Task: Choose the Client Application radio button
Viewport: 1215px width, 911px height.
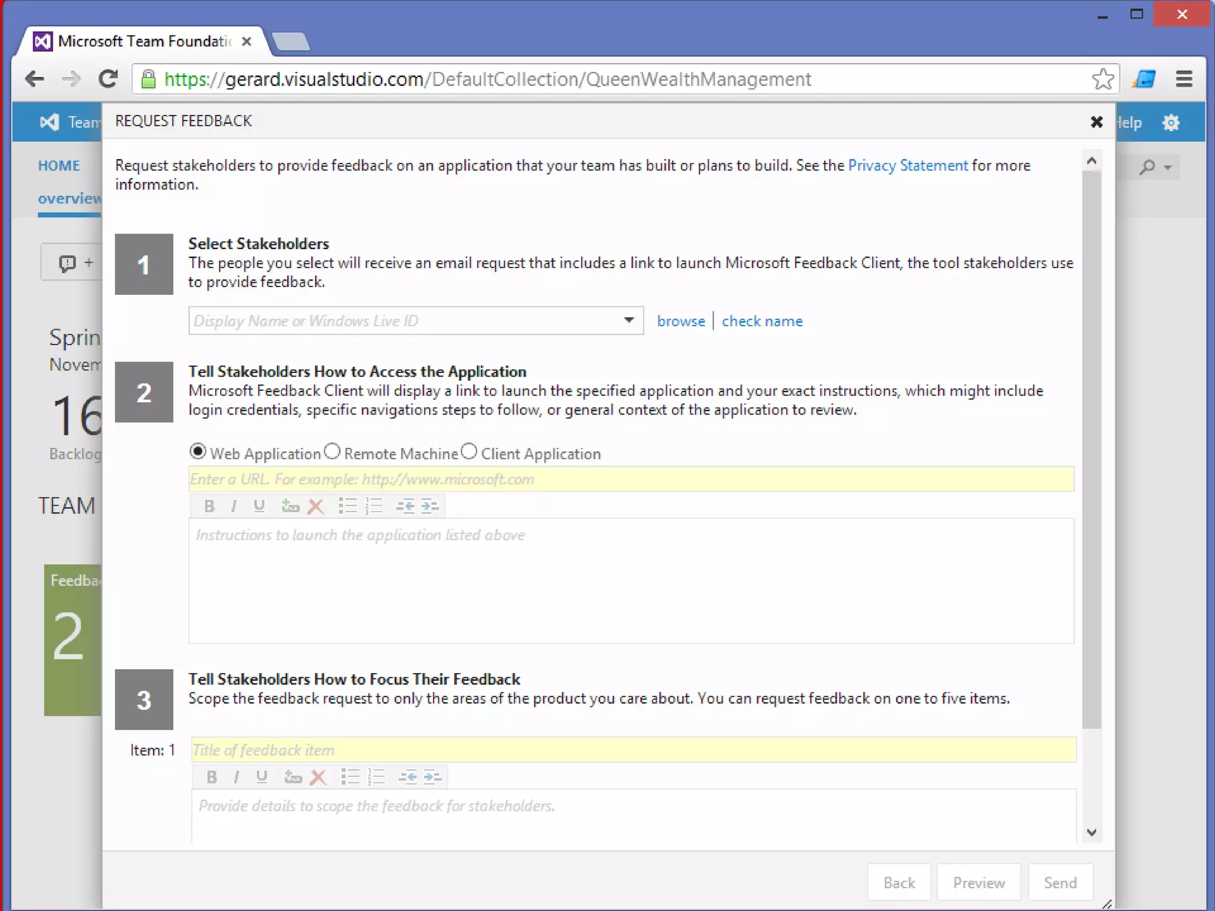Action: (469, 452)
